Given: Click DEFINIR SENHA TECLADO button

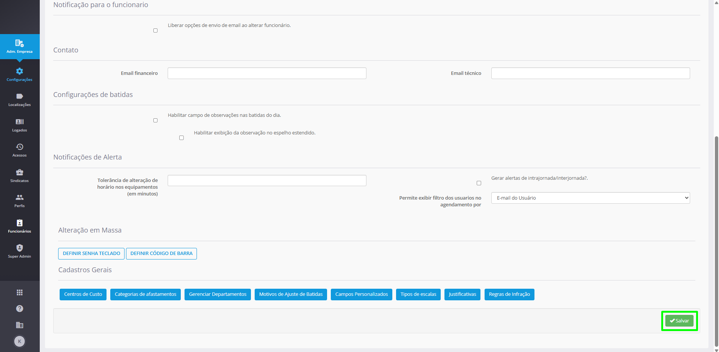Looking at the screenshot, I should [92, 254].
